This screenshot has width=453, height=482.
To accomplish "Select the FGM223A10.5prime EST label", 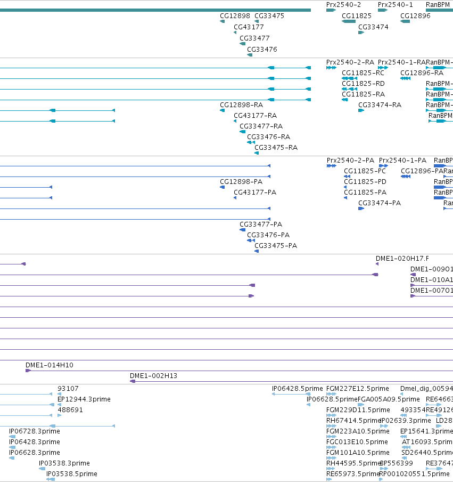I will (358, 431).
